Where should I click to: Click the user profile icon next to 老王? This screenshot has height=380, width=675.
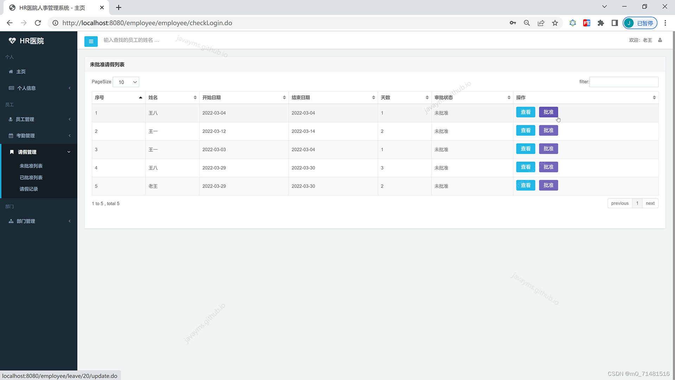tap(660, 40)
